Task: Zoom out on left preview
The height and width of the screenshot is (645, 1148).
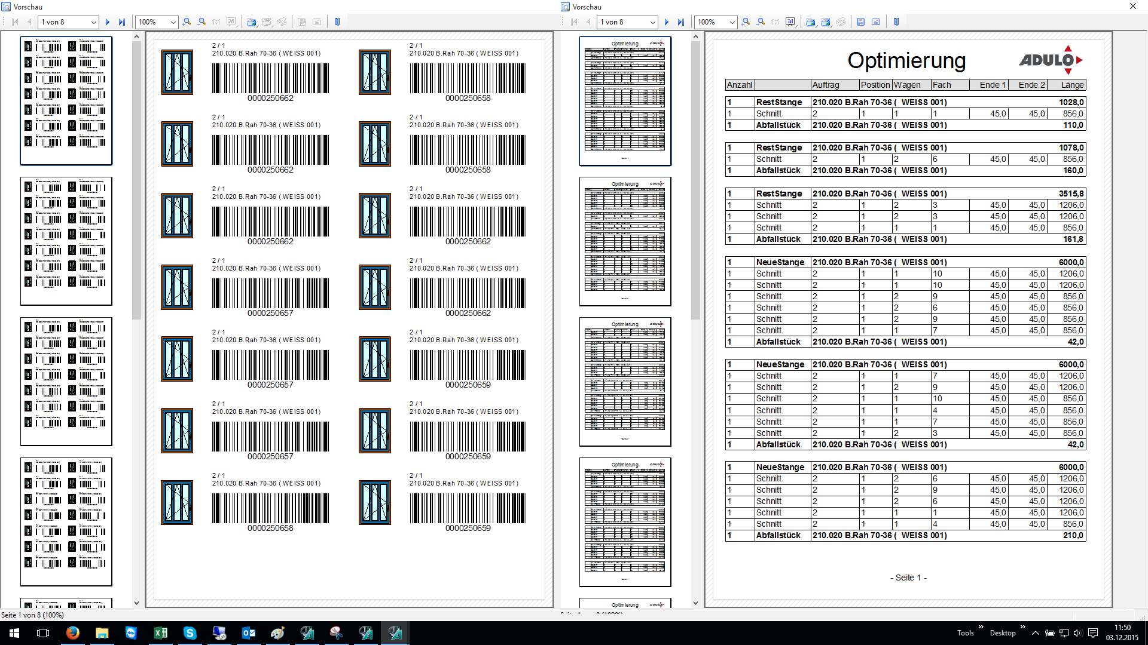Action: pyautogui.click(x=202, y=22)
